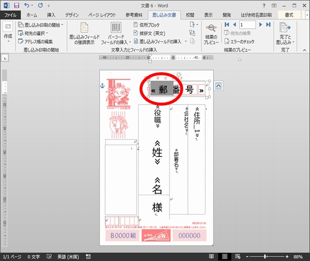The height and width of the screenshot is (261, 310).
Task: Click the anchor icon beside stamp
Action: tap(102, 86)
